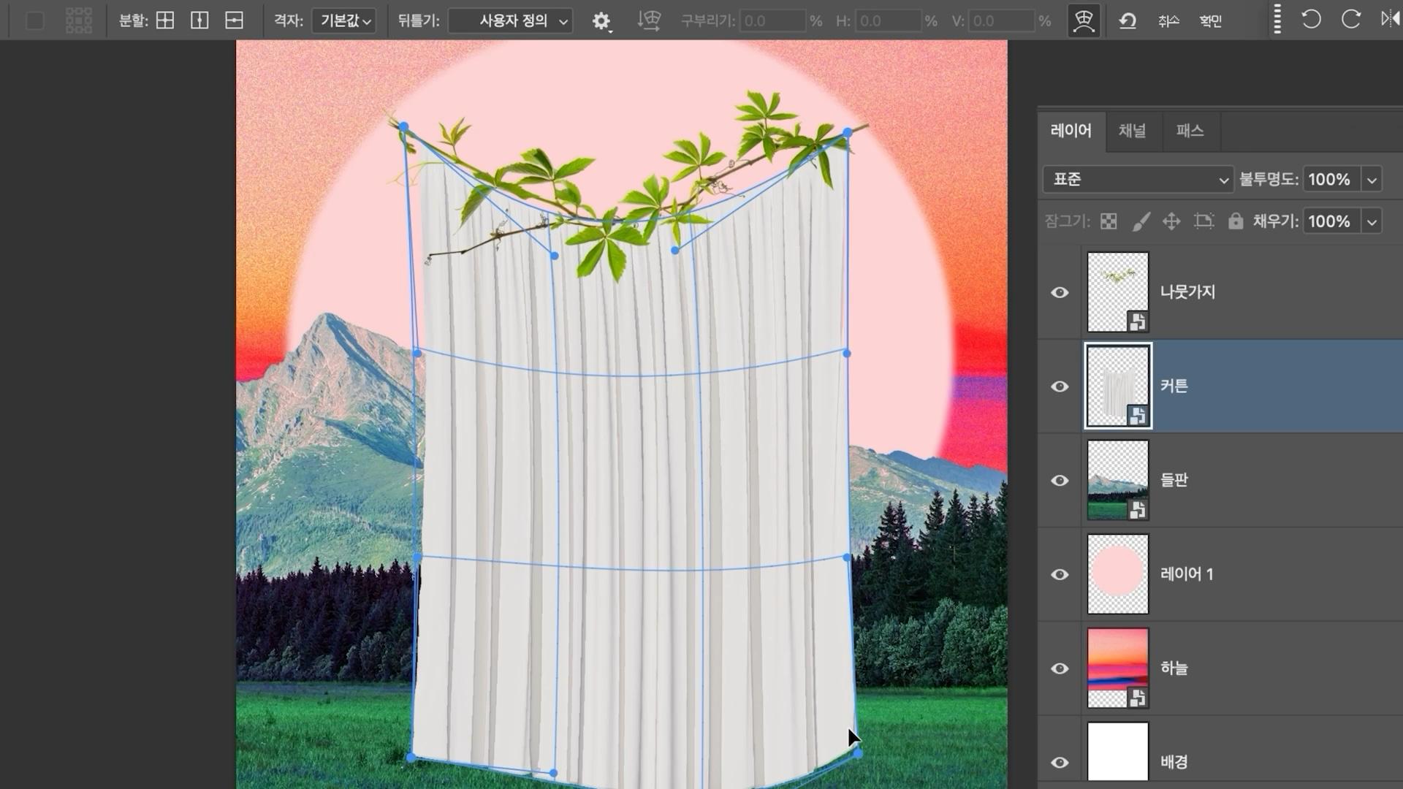This screenshot has height=789, width=1403.
Task: Toggle visibility of the 들판 layer
Action: coord(1060,480)
